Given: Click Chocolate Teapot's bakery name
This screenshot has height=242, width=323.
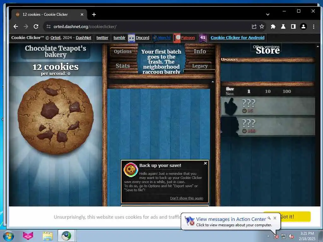Looking at the screenshot, I should coord(56,51).
